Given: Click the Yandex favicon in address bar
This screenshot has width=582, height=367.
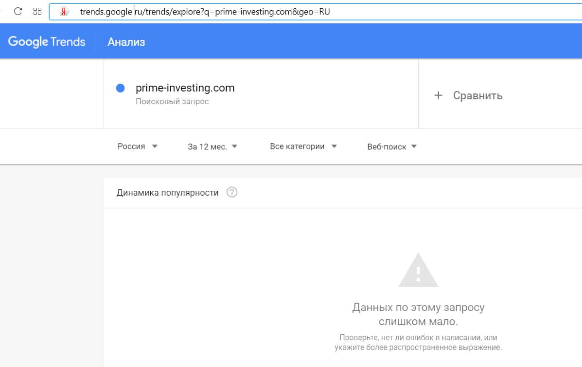Looking at the screenshot, I should point(64,12).
